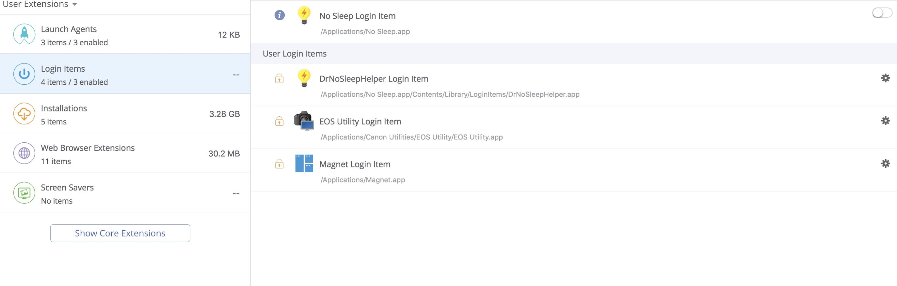Open gear settings for EOS Utility Login Item

886,121
